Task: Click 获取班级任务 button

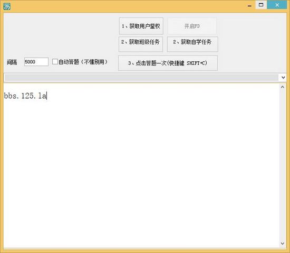Action: (141, 44)
